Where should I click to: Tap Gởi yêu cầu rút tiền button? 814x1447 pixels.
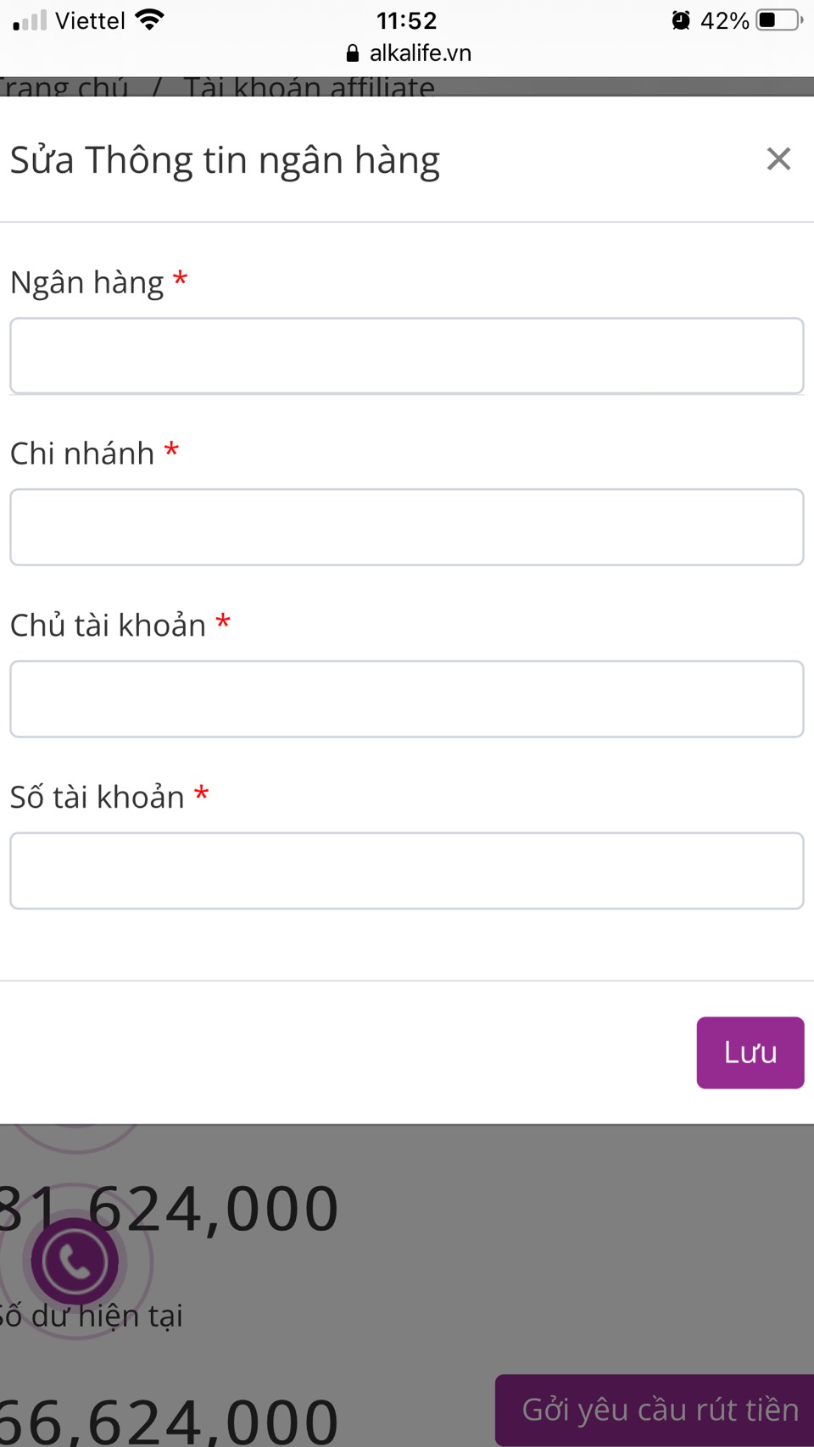tap(659, 1410)
